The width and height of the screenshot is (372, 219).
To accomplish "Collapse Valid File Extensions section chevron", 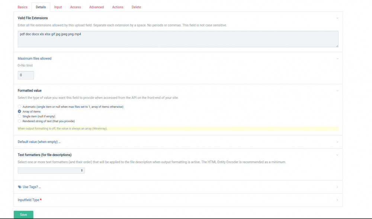I will coord(337,18).
